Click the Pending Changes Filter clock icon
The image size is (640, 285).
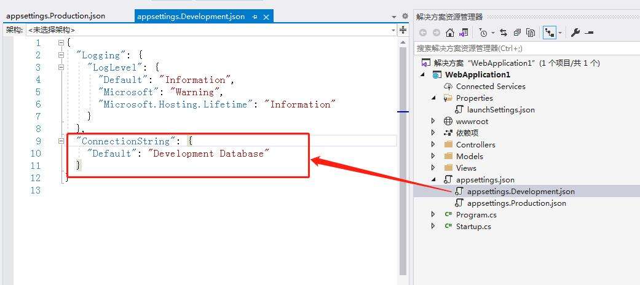[x=483, y=33]
